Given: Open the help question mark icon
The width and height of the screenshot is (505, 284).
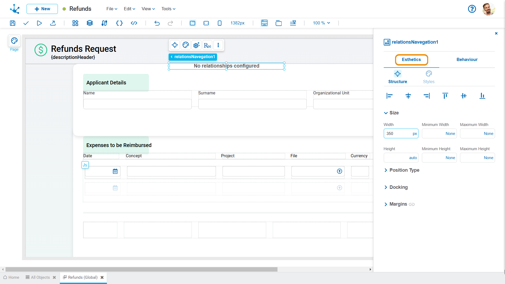Looking at the screenshot, I should click(x=472, y=9).
